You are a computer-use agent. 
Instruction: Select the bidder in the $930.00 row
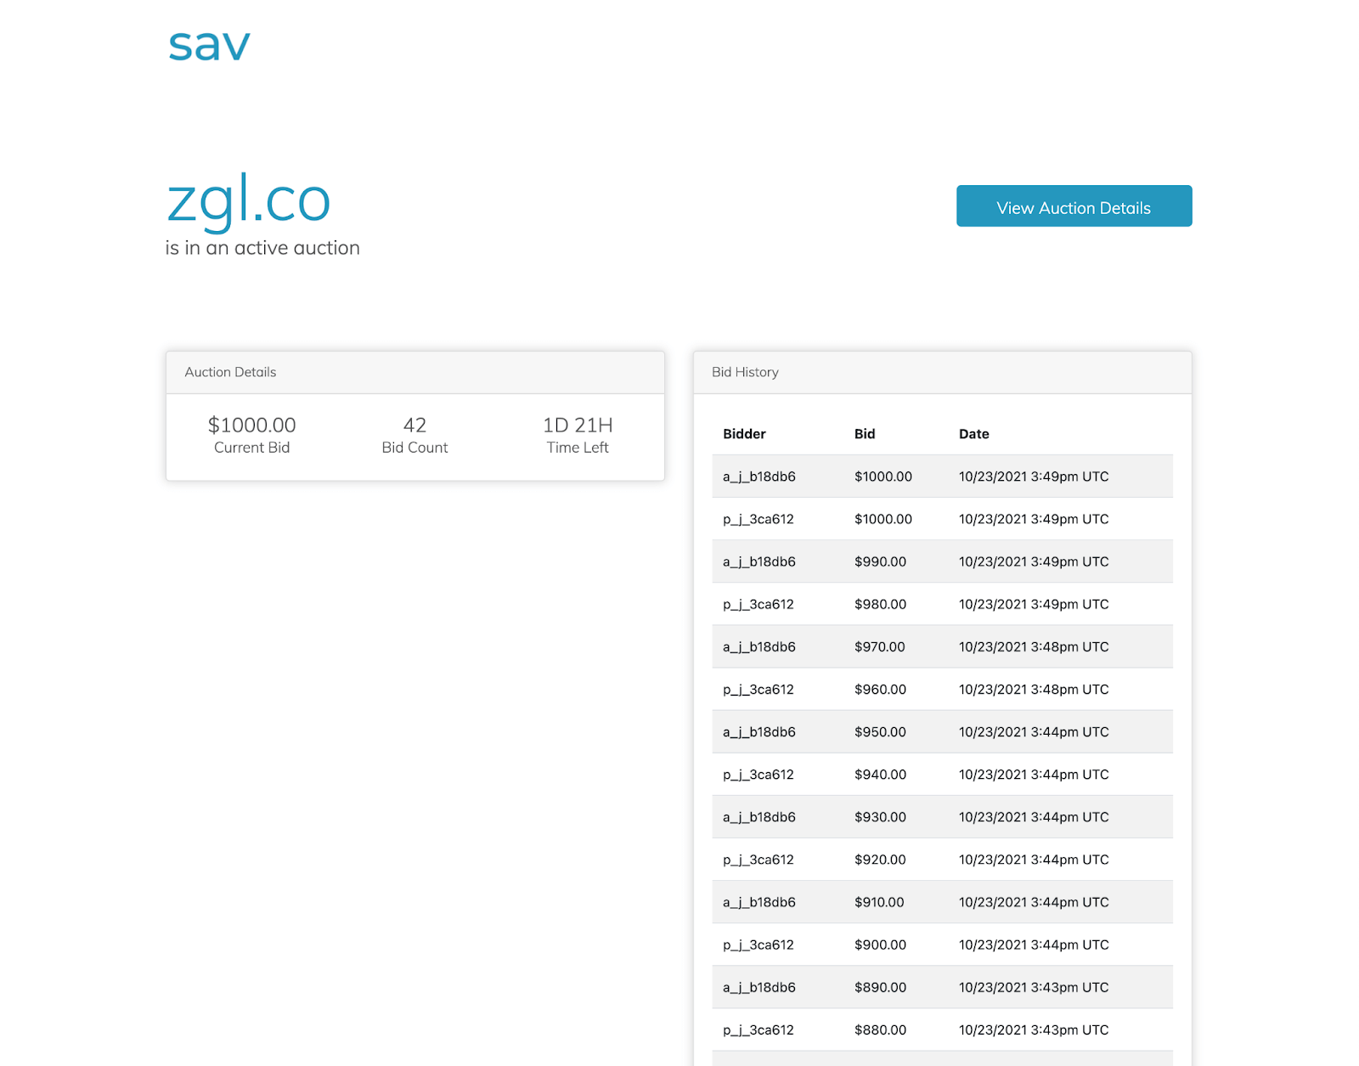[x=759, y=816]
